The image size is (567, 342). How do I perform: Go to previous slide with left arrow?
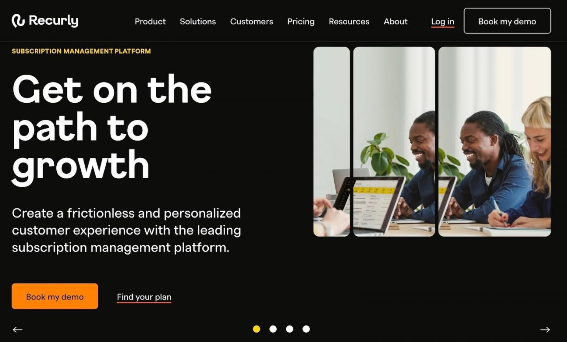pyautogui.click(x=17, y=330)
